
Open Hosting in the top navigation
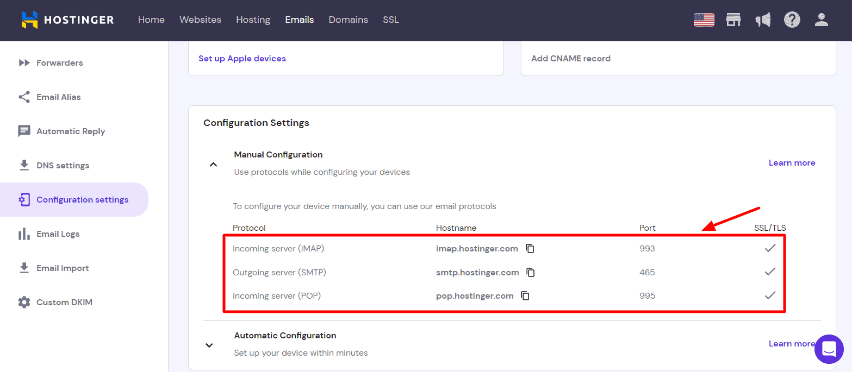click(253, 20)
